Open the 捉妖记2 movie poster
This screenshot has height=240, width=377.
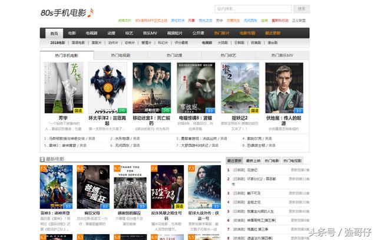point(240,88)
